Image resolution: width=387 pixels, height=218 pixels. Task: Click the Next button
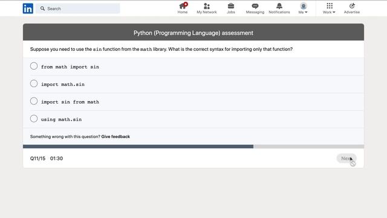346,159
